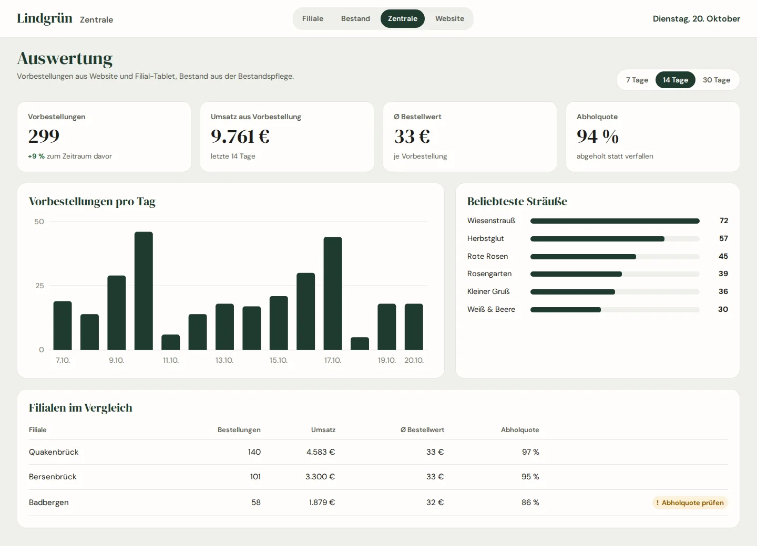Click the Bestellungen column header

(239, 429)
